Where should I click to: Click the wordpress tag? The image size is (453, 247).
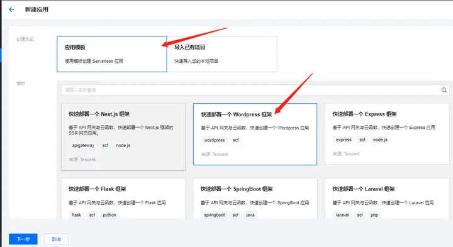[215, 140]
